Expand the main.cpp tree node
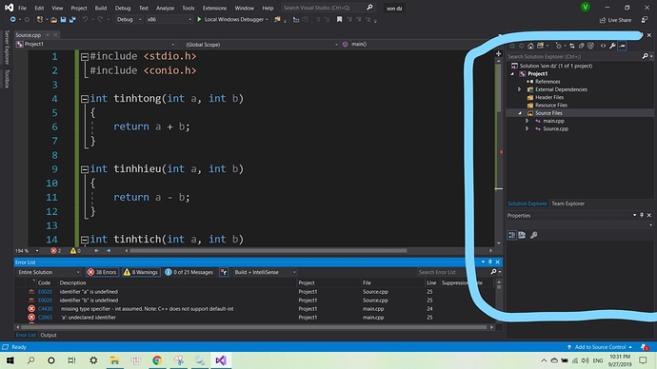This screenshot has height=369, width=657. (528, 121)
